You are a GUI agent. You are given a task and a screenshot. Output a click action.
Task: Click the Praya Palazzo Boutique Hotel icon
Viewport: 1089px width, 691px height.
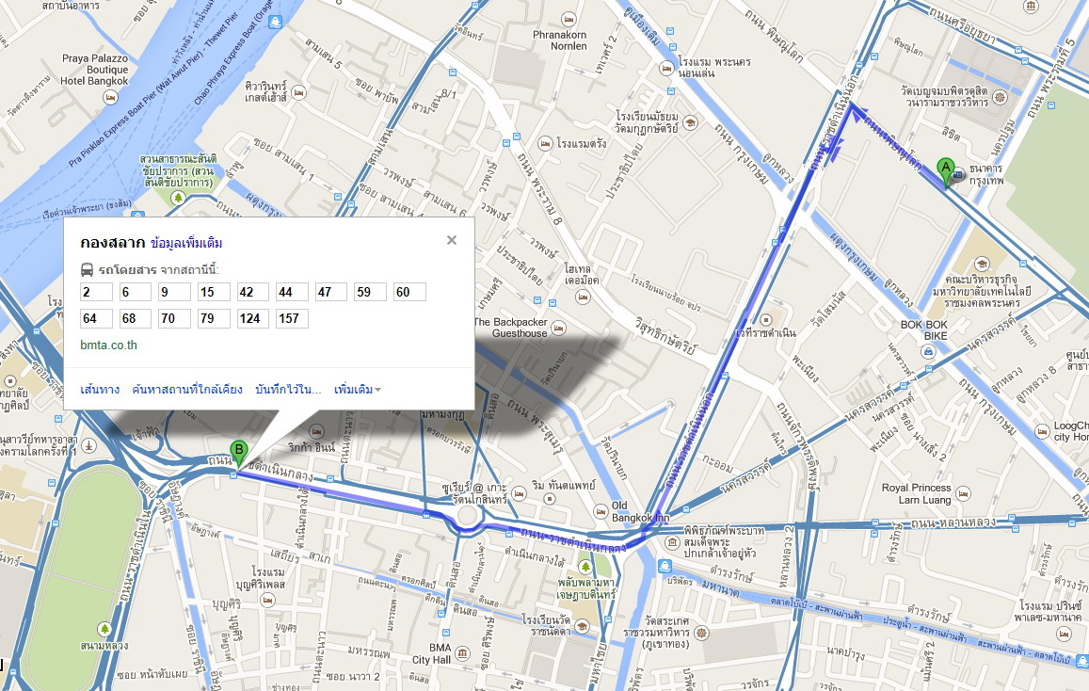point(110,97)
